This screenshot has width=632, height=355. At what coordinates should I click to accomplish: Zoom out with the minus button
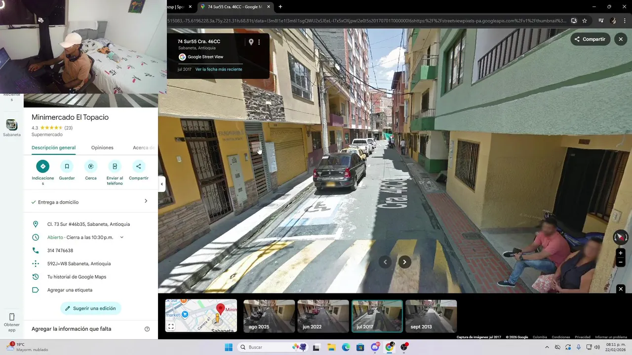(621, 263)
